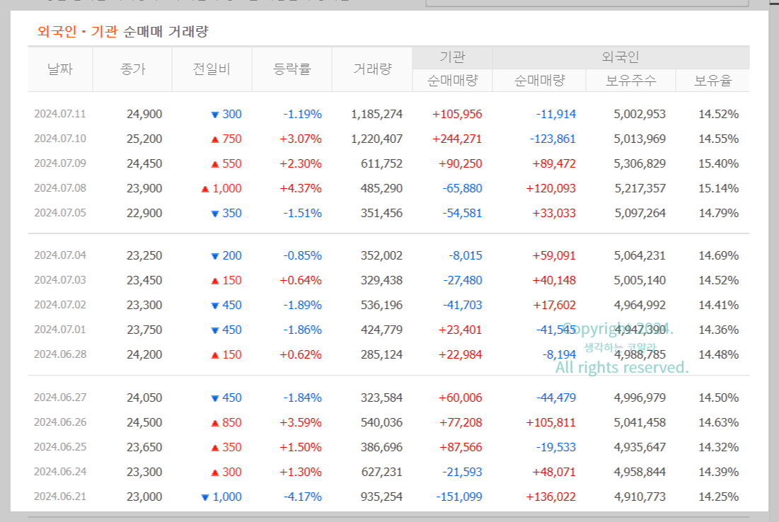Click the 보유주수 column header
Screen dimensions: 779x522
click(x=631, y=80)
